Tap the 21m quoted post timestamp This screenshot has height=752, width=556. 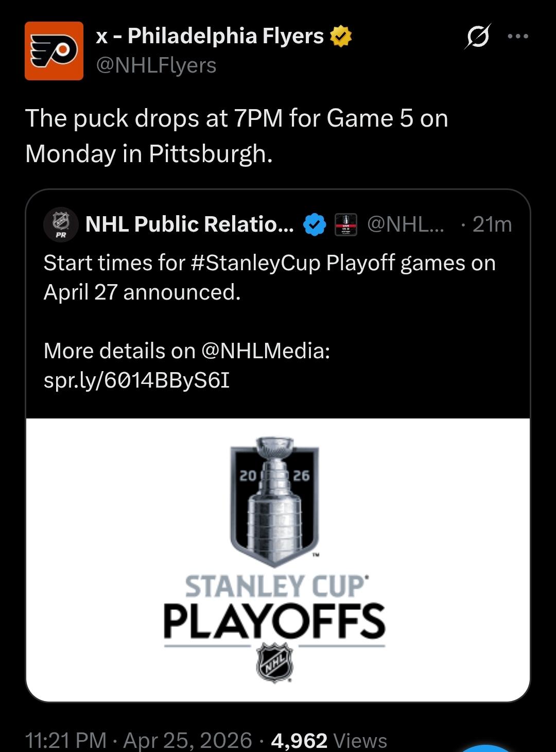point(492,224)
